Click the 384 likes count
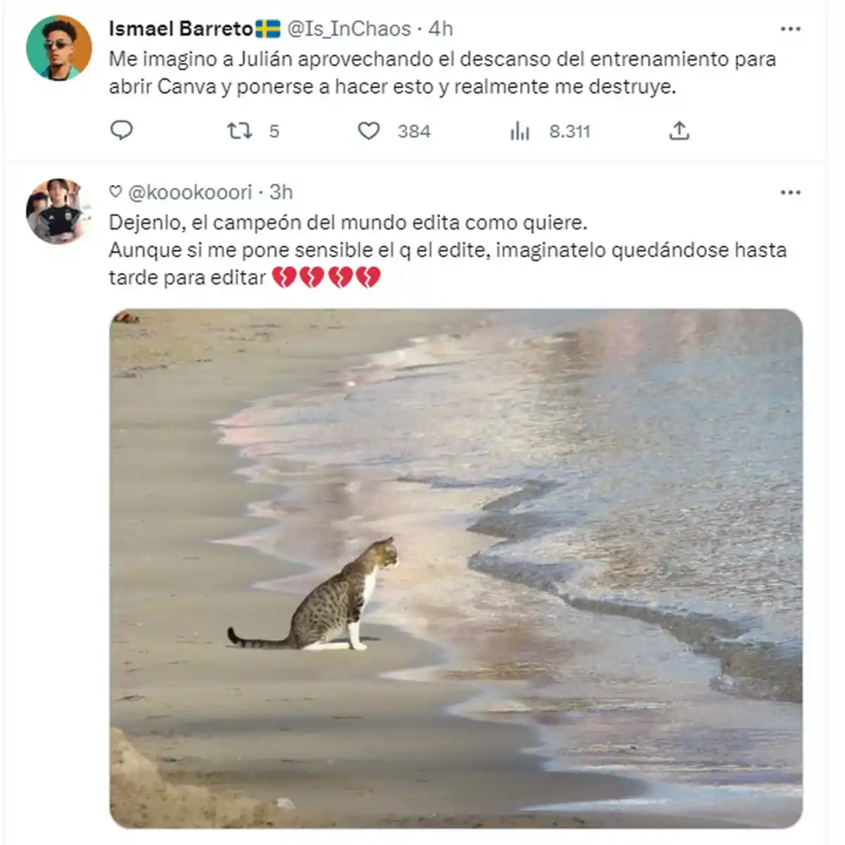 (413, 132)
